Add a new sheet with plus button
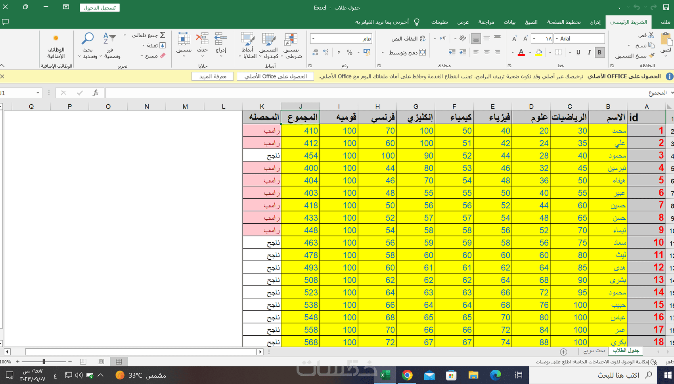The image size is (674, 384). tap(563, 352)
